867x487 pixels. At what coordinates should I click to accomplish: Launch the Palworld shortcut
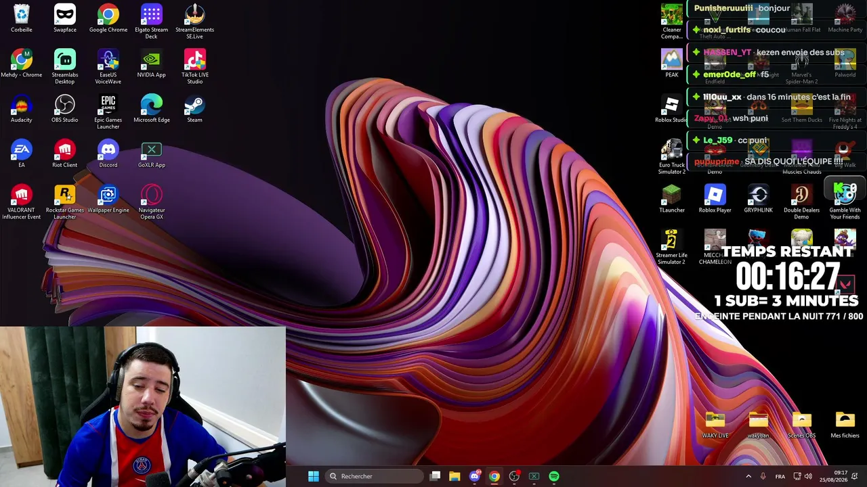pyautogui.click(x=845, y=64)
